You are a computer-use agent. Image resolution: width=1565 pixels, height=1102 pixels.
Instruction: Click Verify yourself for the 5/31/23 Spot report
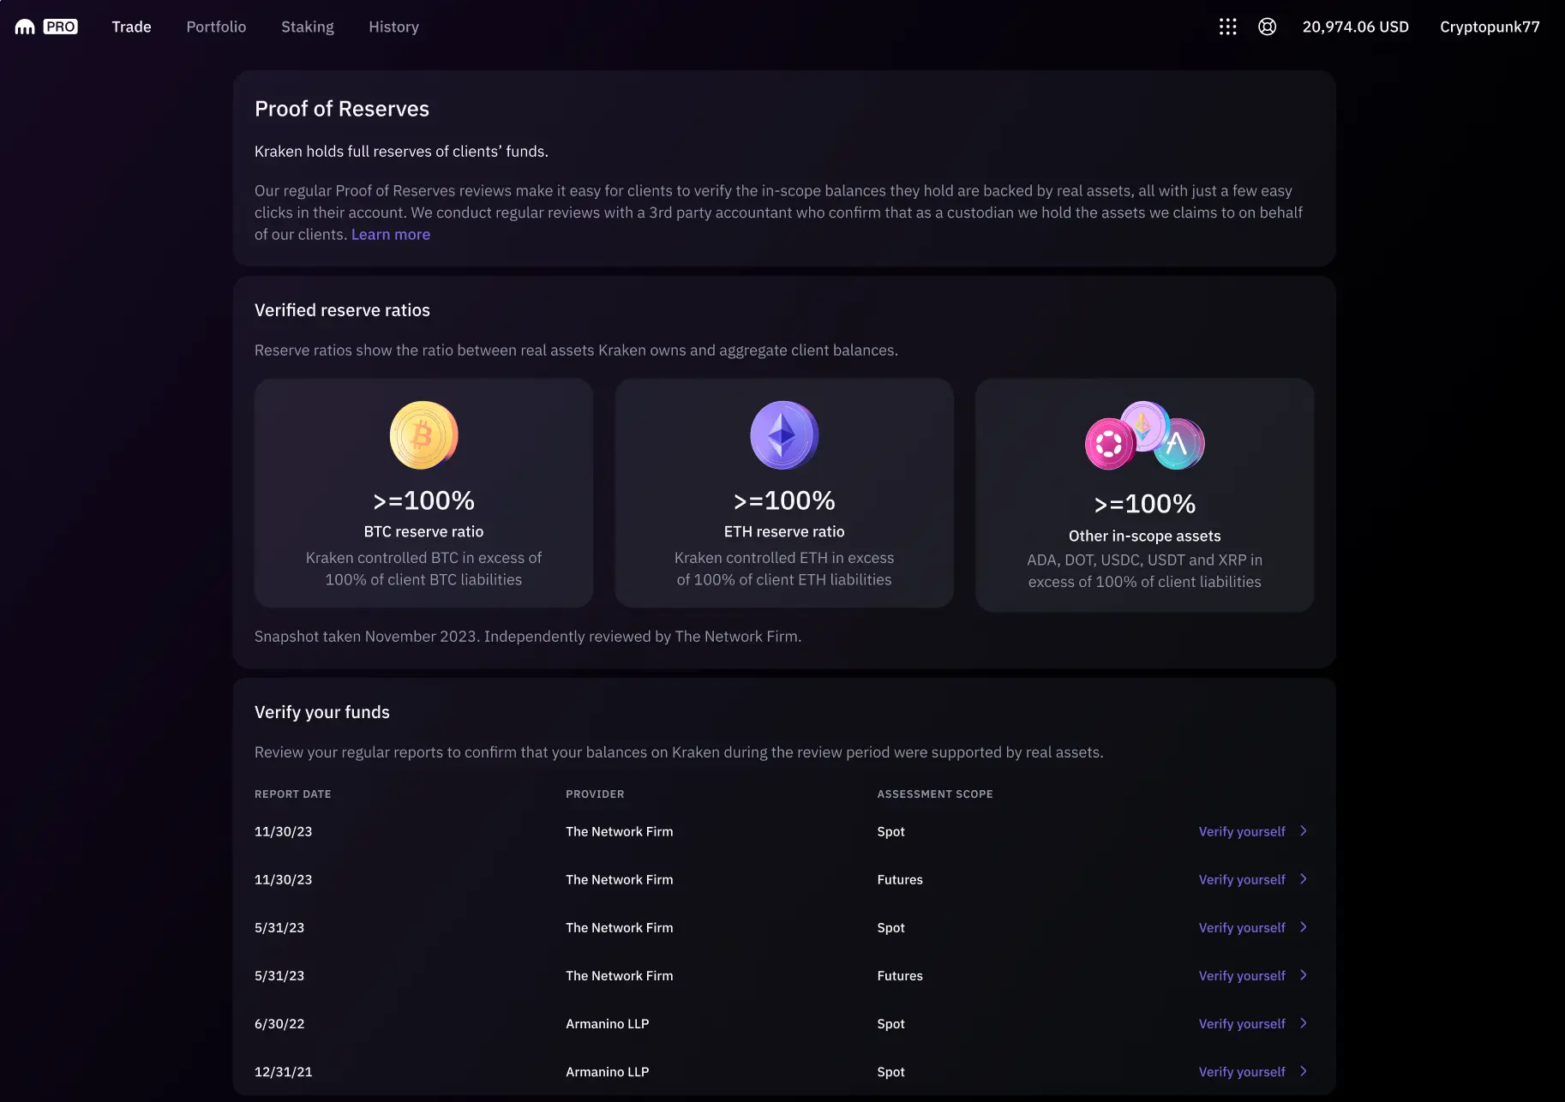point(1241,927)
